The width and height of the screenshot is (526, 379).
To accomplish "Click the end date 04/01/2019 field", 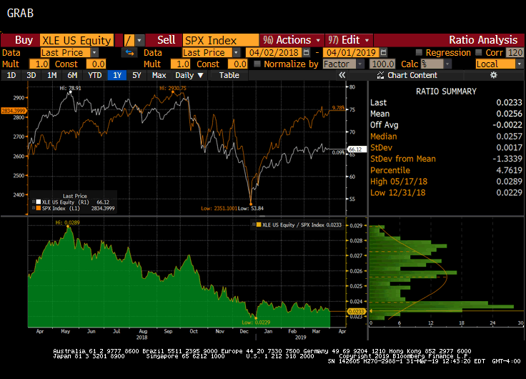I will pyautogui.click(x=351, y=53).
